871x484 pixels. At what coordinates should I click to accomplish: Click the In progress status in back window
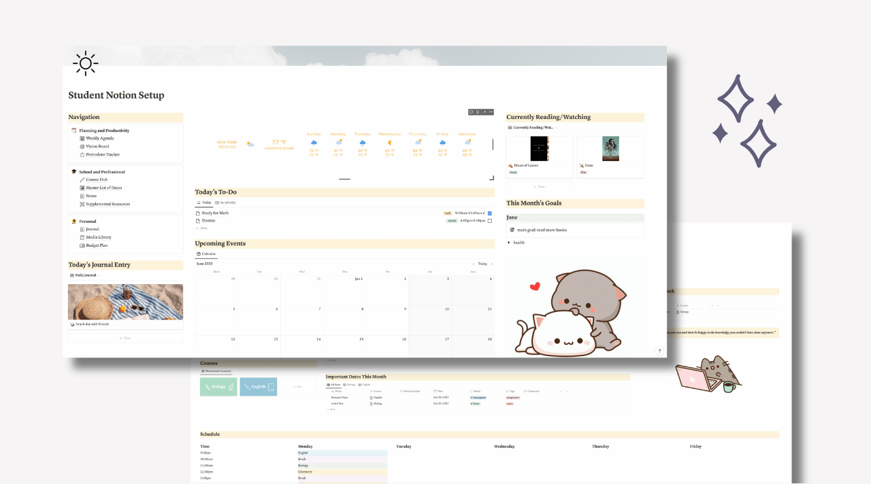[478, 397]
